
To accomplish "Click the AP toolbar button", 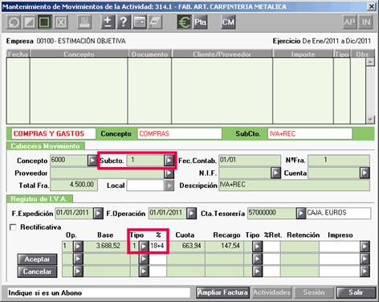I will 349,22.
